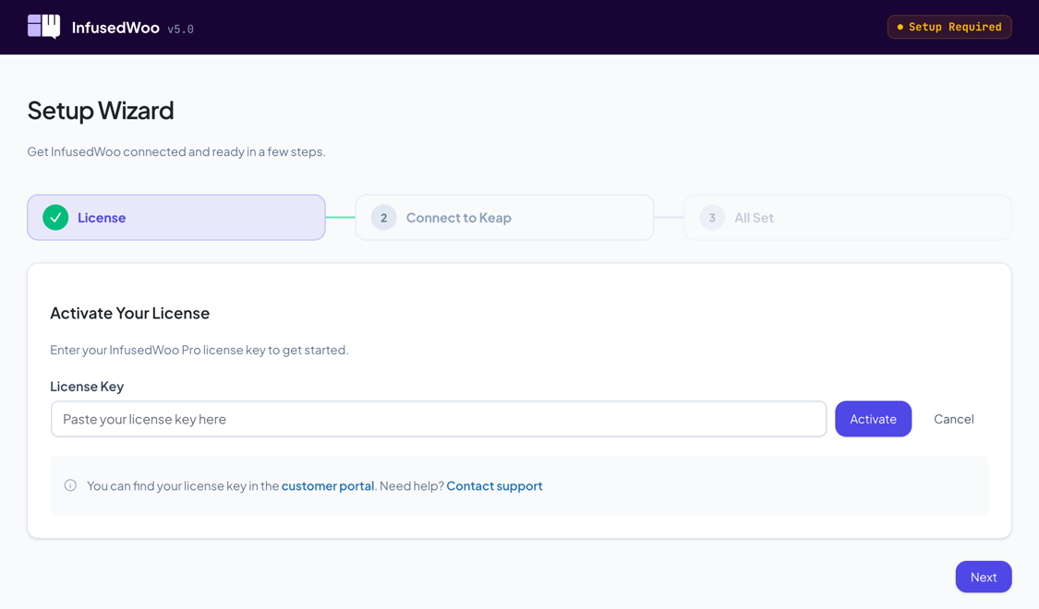Open the customer portal link
This screenshot has height=609, width=1039.
tap(327, 484)
